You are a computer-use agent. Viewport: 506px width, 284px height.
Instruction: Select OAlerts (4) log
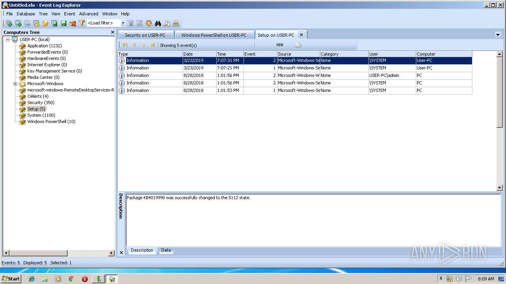38,96
